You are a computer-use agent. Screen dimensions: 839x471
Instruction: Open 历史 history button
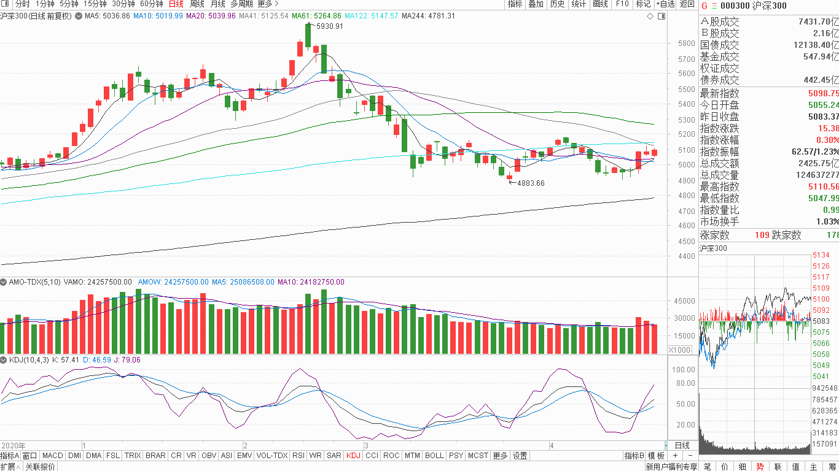point(557,4)
